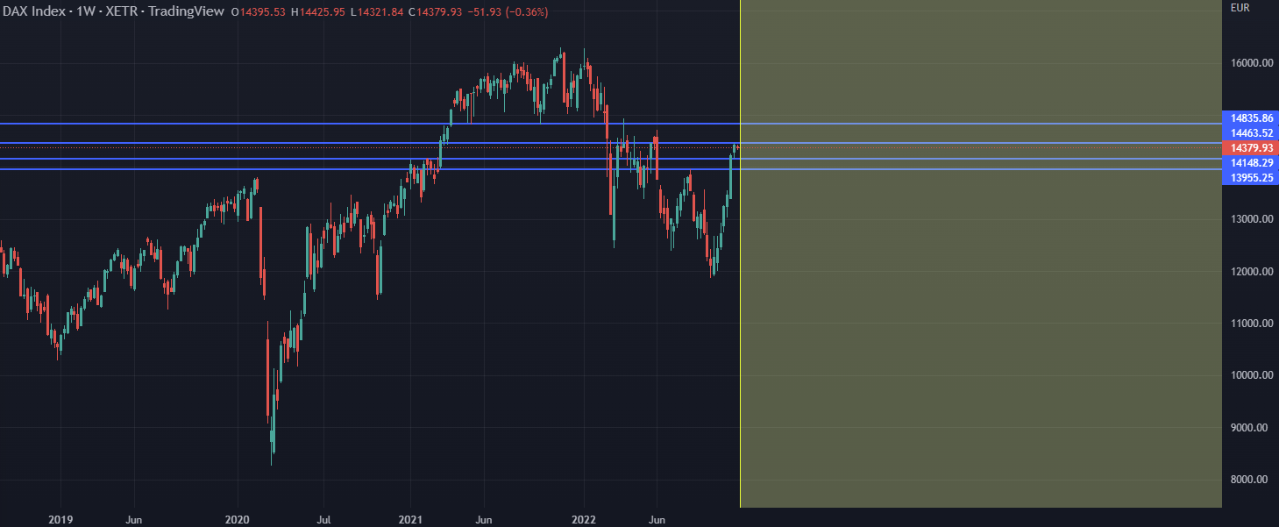The height and width of the screenshot is (527, 1279).
Task: Click the 14463.52 price label
Action: (1250, 133)
